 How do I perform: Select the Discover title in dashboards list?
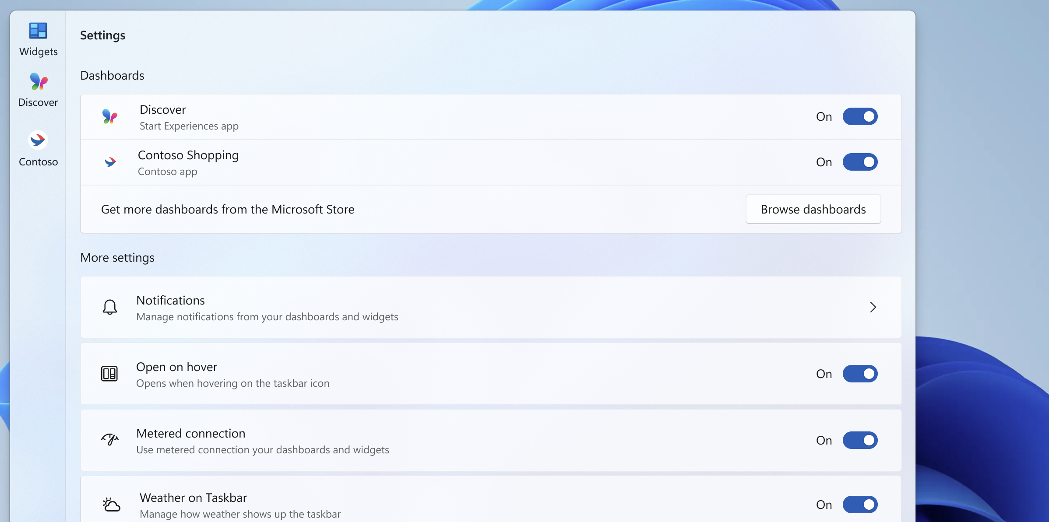pos(163,109)
